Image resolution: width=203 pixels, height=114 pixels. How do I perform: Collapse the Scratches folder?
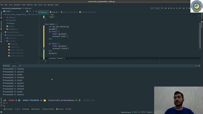click(5, 41)
